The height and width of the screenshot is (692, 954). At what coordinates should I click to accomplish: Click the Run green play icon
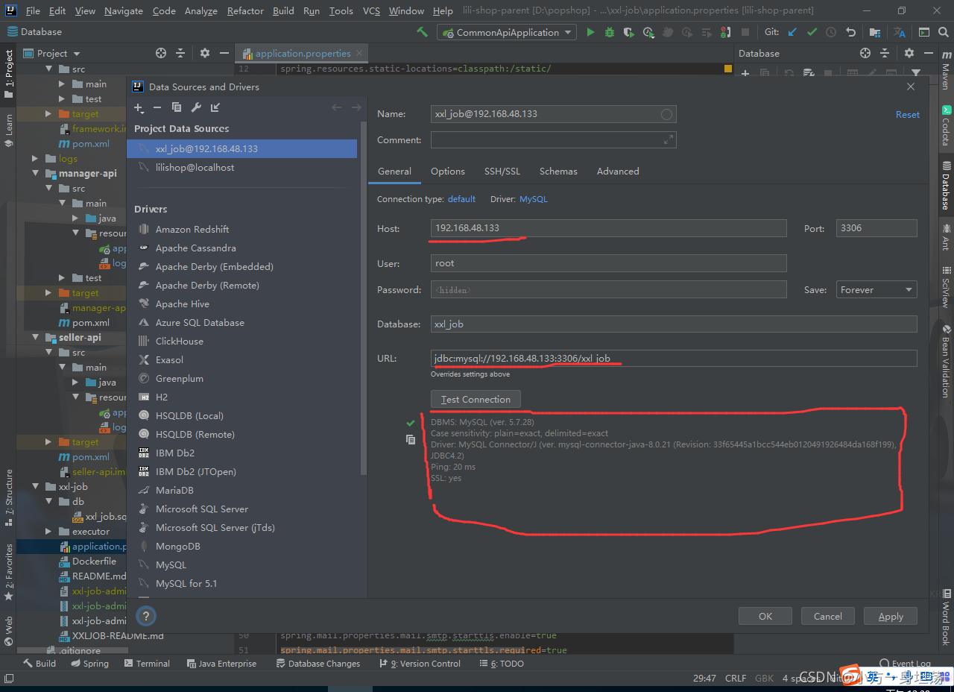coord(591,32)
